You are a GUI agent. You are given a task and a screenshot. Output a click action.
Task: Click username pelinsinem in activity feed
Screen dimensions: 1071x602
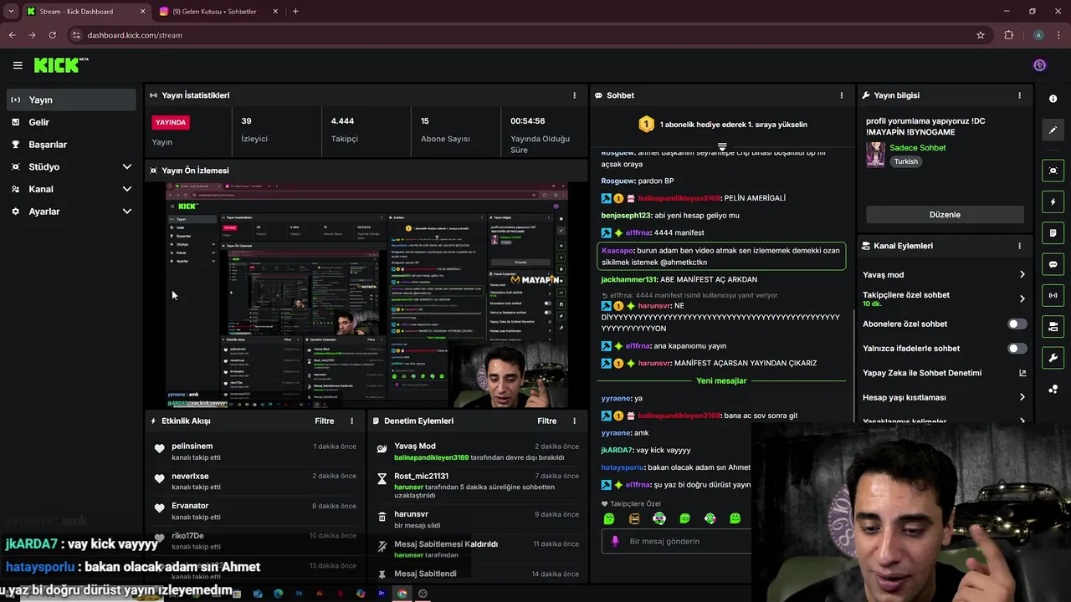pyautogui.click(x=192, y=446)
